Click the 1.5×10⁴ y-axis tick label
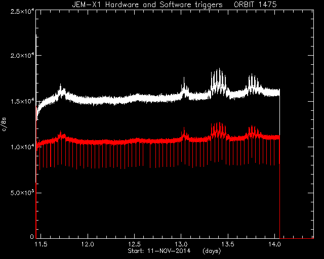This screenshot has height=259, width=324. coord(22,102)
